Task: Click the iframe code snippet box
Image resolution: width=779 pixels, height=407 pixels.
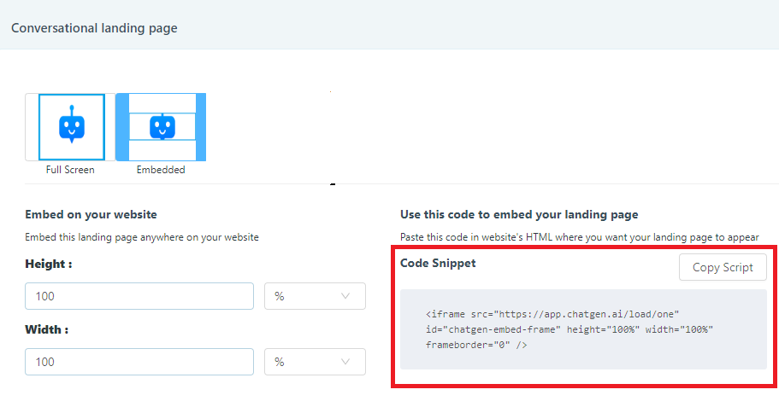Action: pyautogui.click(x=583, y=329)
